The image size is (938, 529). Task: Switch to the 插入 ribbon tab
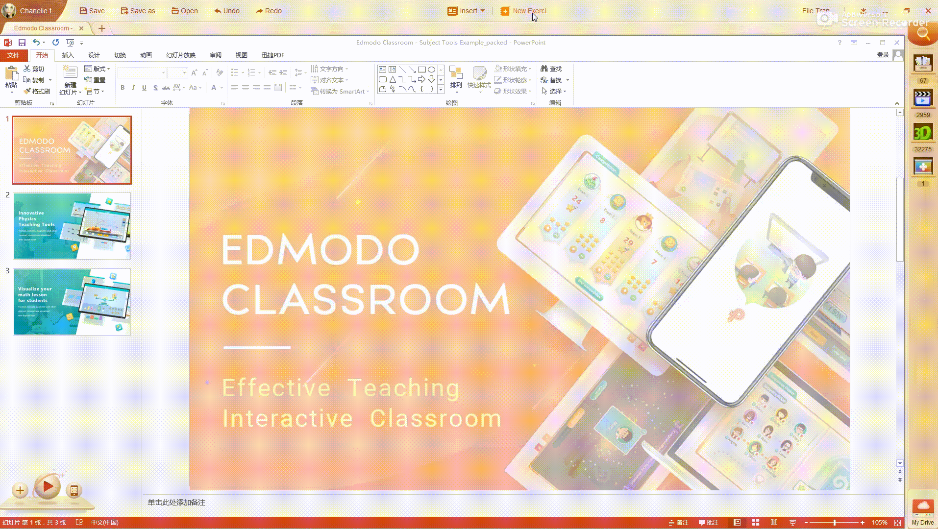pos(68,55)
